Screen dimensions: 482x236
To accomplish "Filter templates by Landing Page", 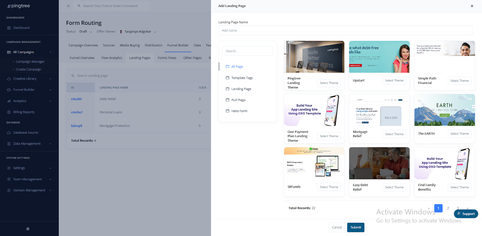I will tap(238, 89).
